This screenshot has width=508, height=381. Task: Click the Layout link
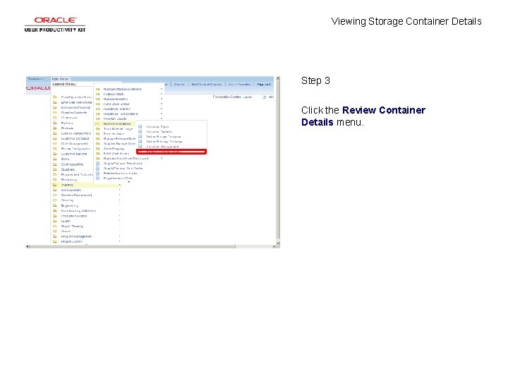click(247, 97)
